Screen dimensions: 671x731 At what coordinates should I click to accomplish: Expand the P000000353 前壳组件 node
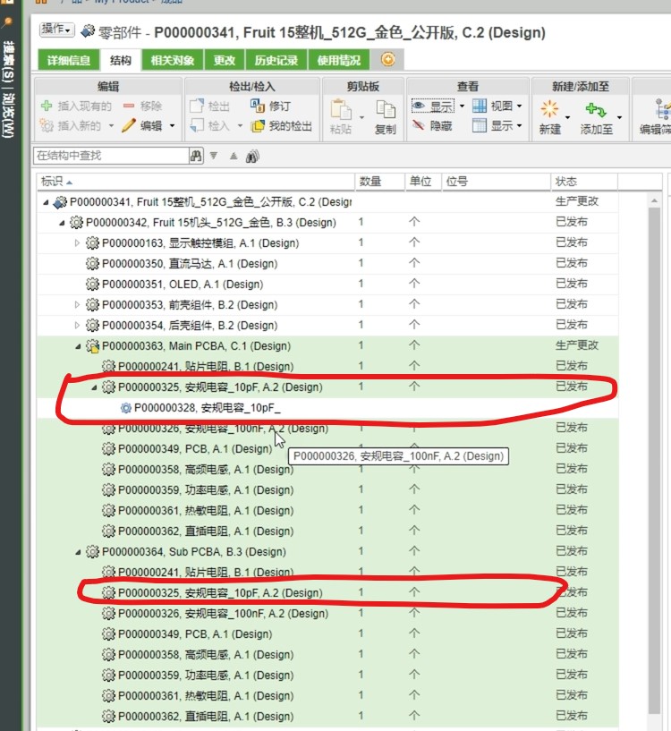pos(78,305)
